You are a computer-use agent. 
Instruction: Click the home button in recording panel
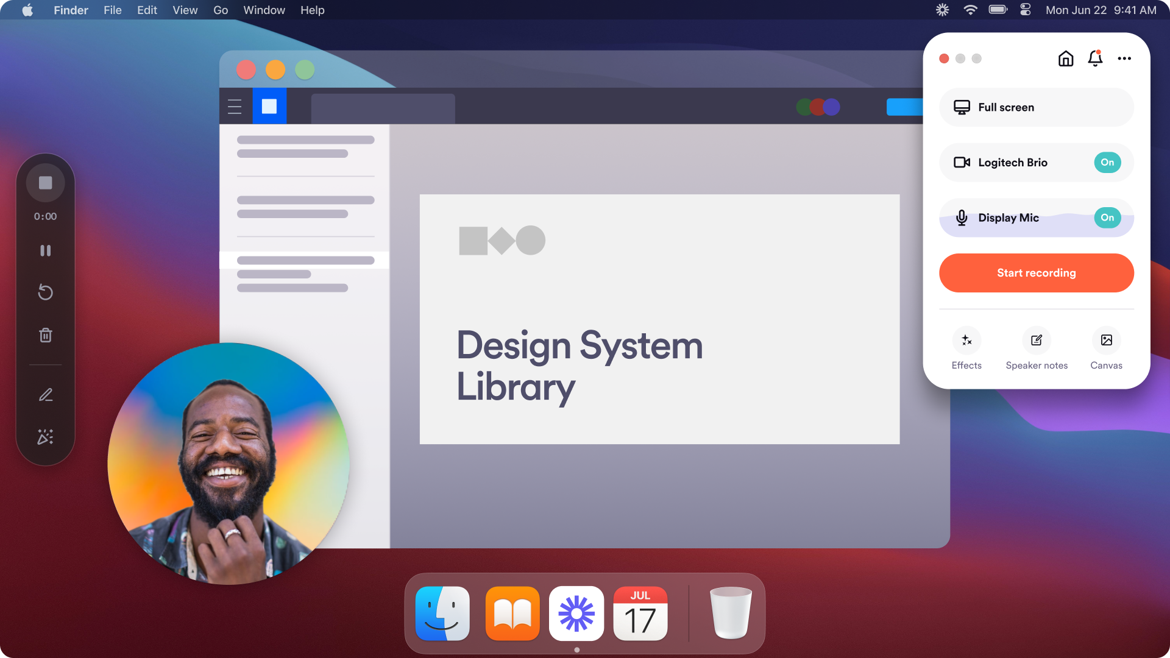[x=1065, y=58]
